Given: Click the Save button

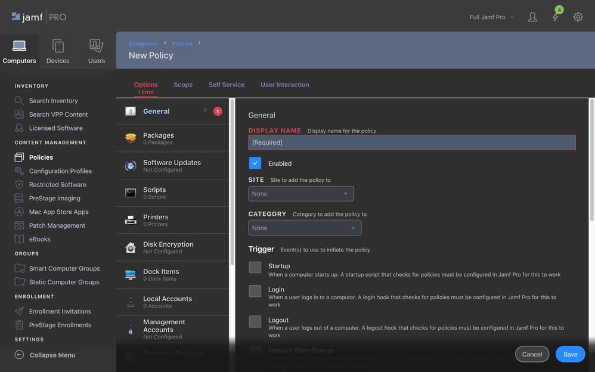Looking at the screenshot, I should click(x=570, y=354).
